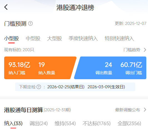148x131 pixels.
Task: Open help icon beside 门槛预测
Action: coord(31,24)
